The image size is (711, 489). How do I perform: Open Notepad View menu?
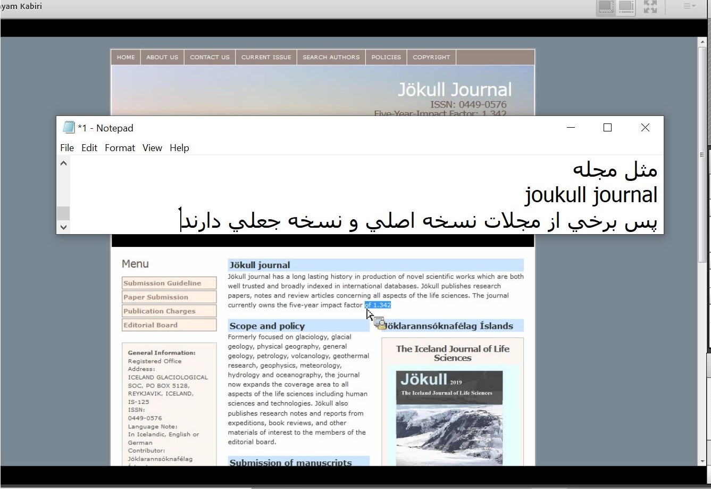tap(152, 148)
